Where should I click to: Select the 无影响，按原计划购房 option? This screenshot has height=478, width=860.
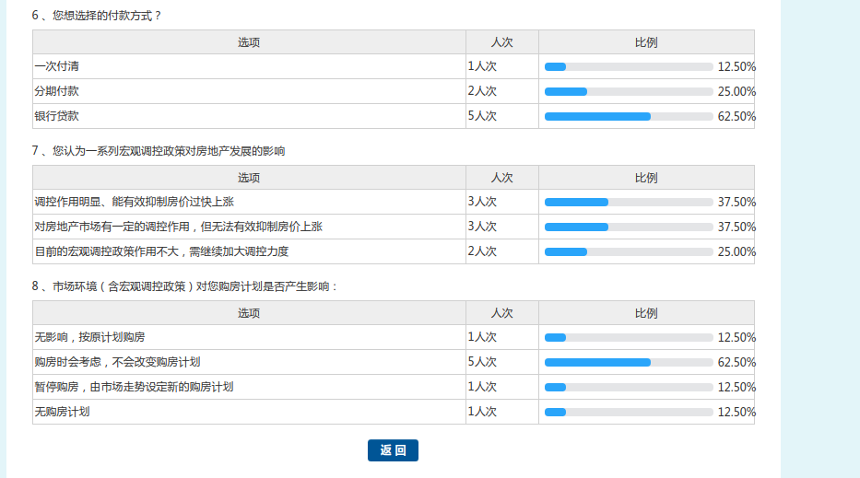pos(89,337)
